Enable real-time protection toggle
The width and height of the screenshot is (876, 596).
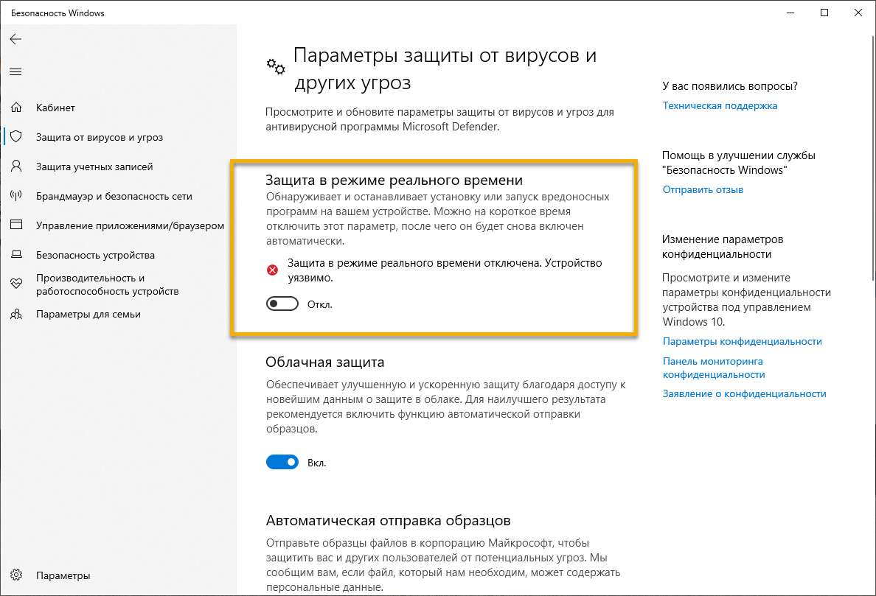[x=282, y=303]
